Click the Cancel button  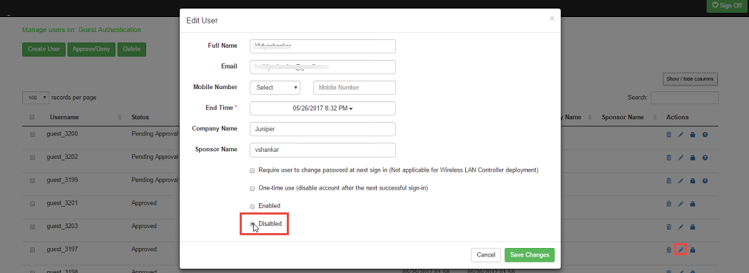[485, 255]
